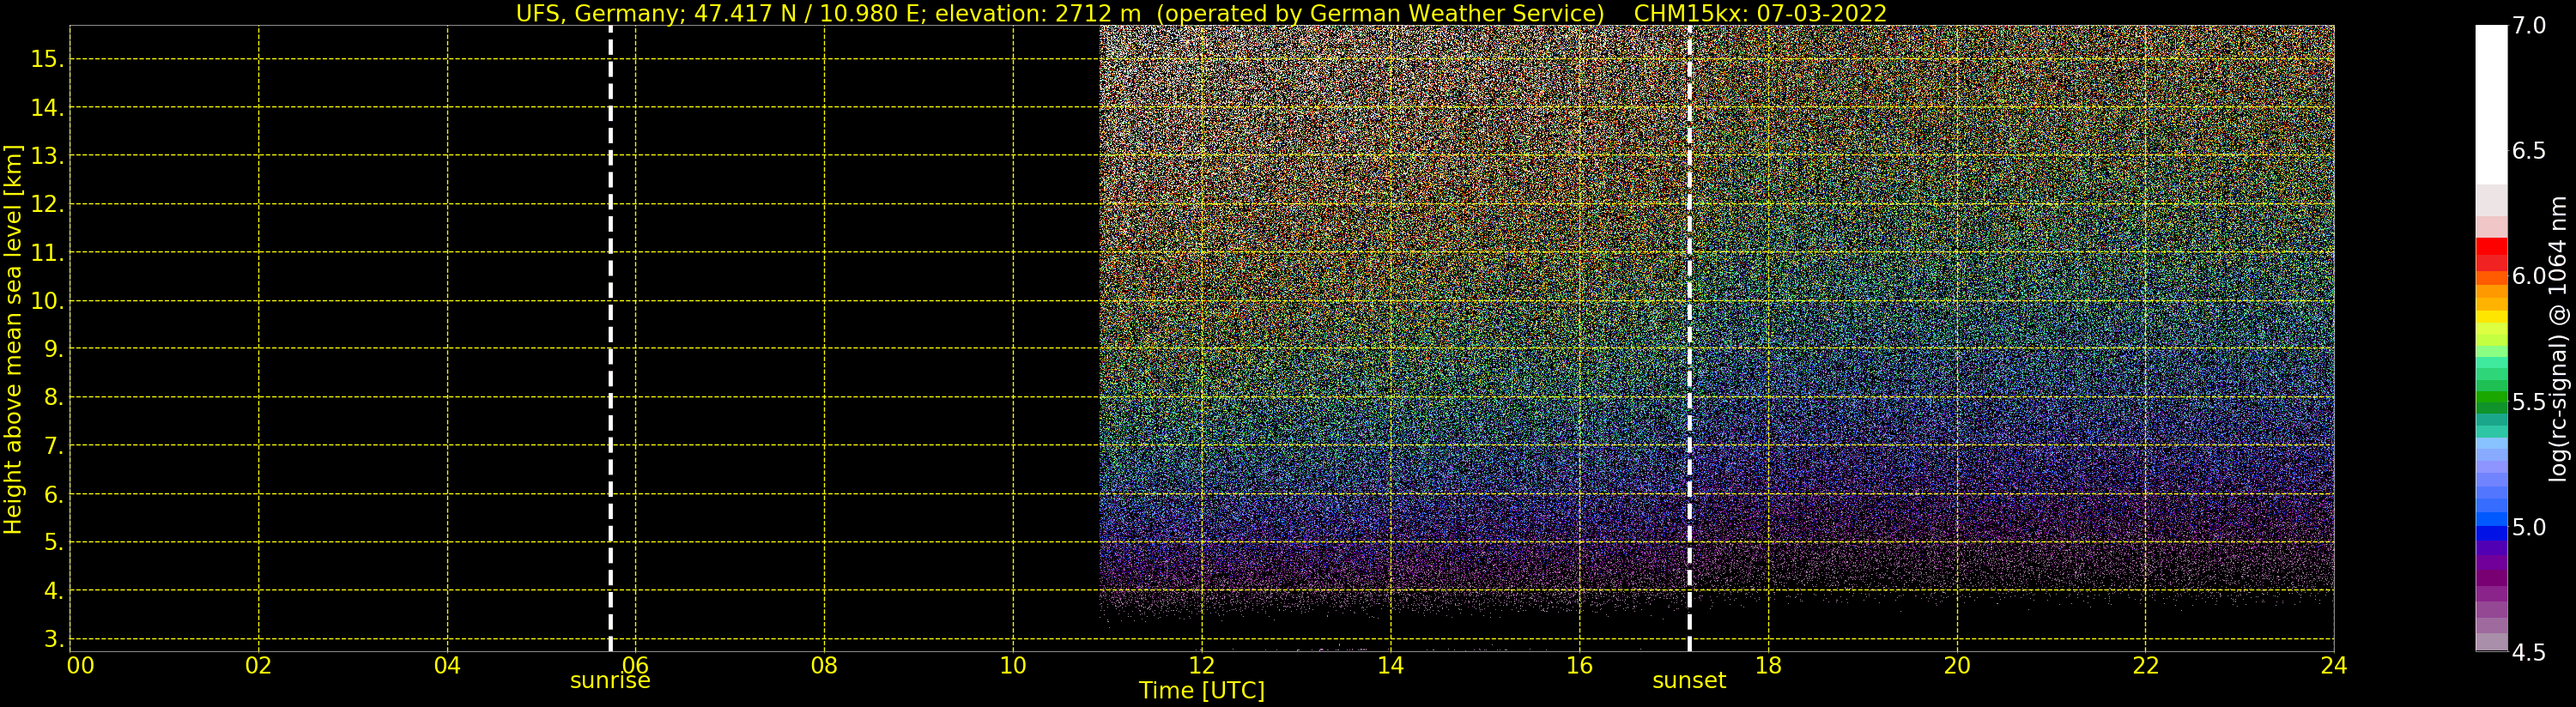
Task: Click the '16' time axis tick label
Action: tap(1579, 665)
